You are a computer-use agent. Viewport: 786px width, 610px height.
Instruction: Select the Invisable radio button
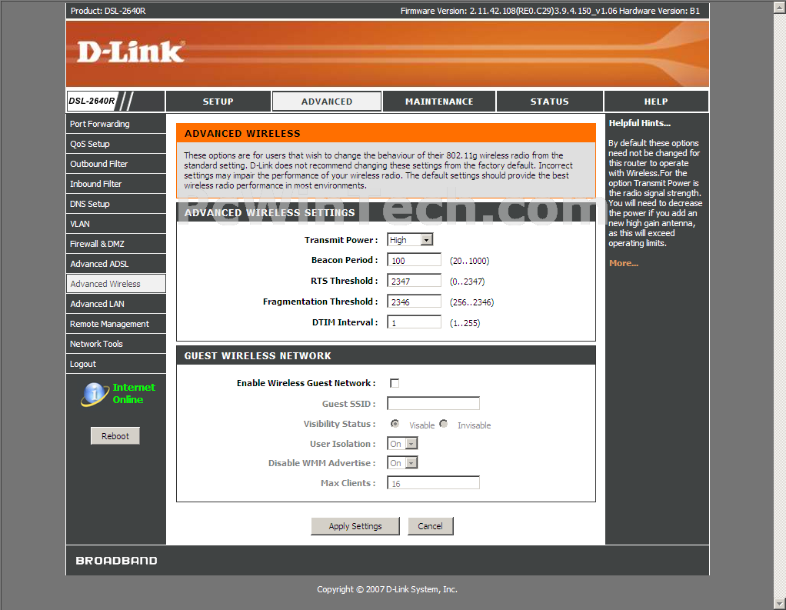pyautogui.click(x=444, y=424)
